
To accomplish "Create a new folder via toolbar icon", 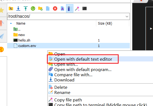I will click(40, 8).
